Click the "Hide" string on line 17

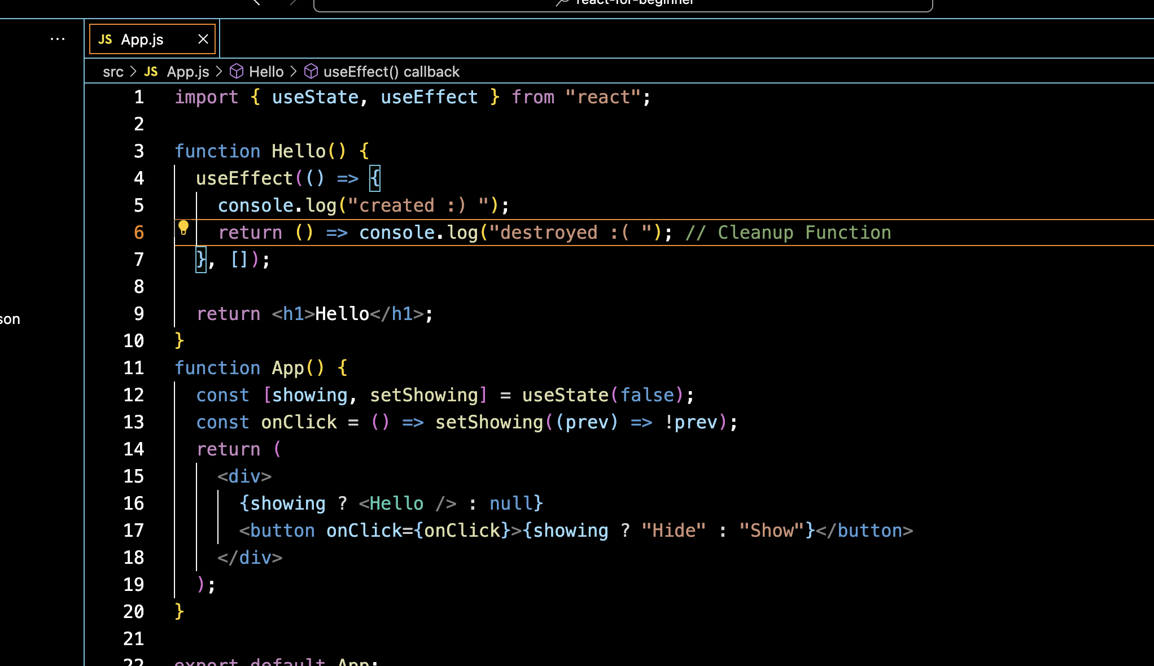point(674,531)
